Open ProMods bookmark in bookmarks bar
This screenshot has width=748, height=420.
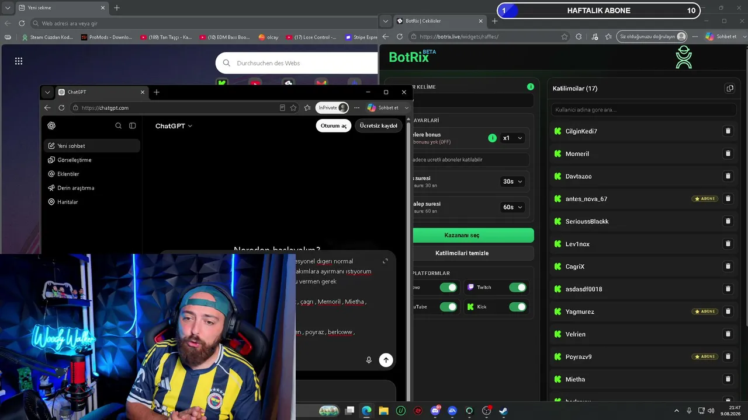107,37
